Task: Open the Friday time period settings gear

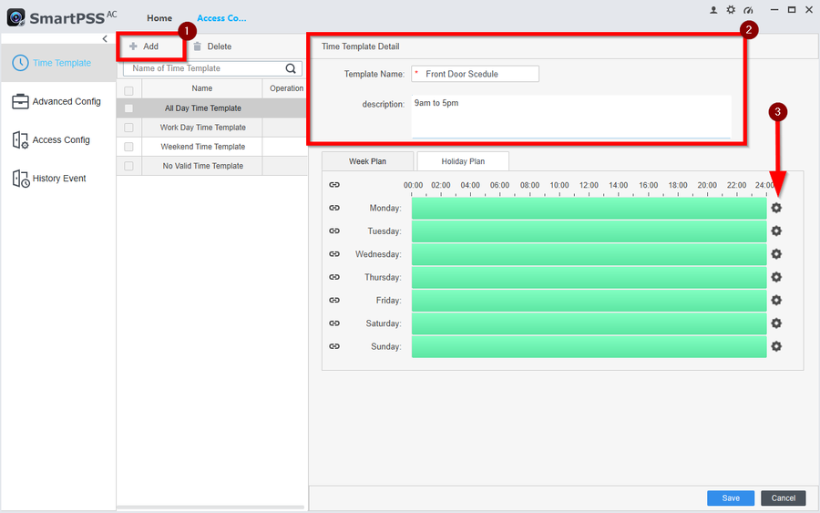Action: click(776, 300)
